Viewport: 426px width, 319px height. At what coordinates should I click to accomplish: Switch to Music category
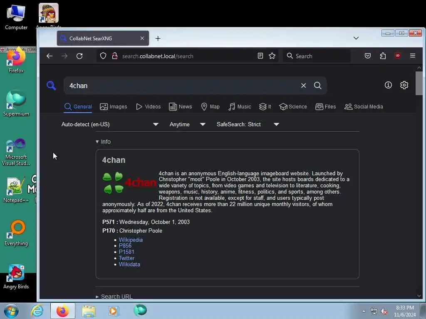point(240,107)
